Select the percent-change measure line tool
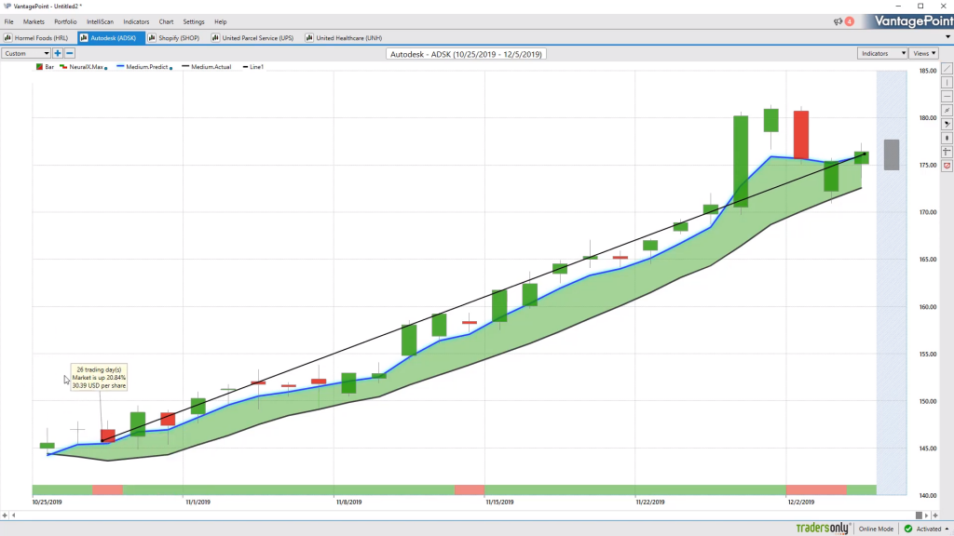954x536 pixels. click(x=947, y=111)
